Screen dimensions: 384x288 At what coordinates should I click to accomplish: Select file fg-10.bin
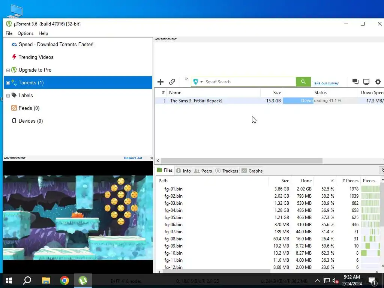tap(173, 253)
